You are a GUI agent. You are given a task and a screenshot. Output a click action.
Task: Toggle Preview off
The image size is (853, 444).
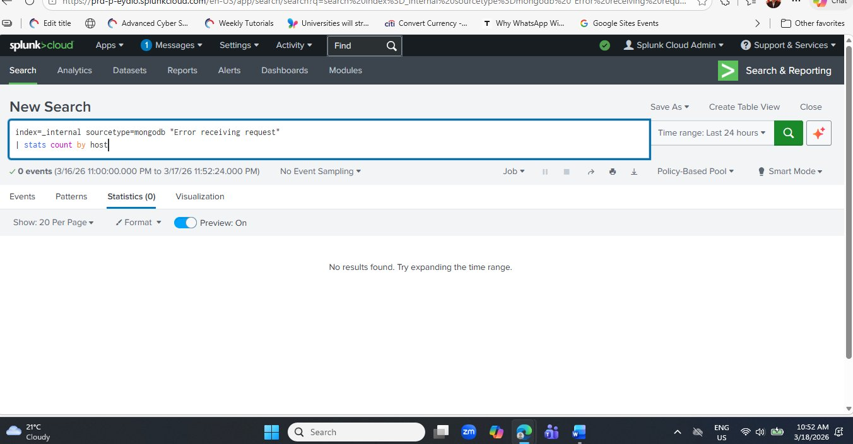[185, 223]
